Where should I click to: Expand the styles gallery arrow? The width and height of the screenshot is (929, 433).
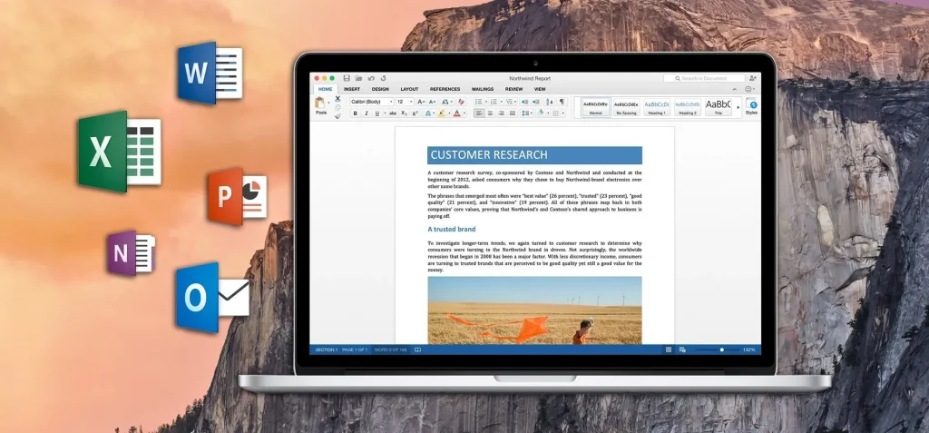[x=738, y=107]
